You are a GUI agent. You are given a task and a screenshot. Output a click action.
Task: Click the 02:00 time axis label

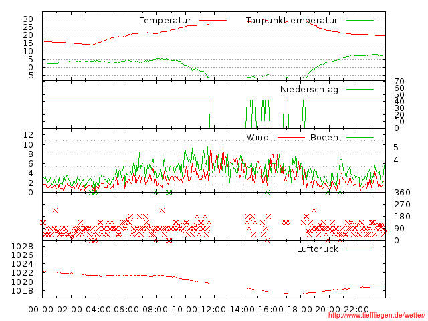(x=70, y=309)
